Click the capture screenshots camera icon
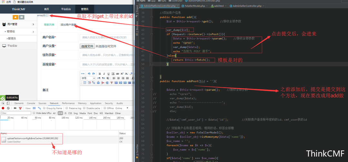 [x=15, y=108]
